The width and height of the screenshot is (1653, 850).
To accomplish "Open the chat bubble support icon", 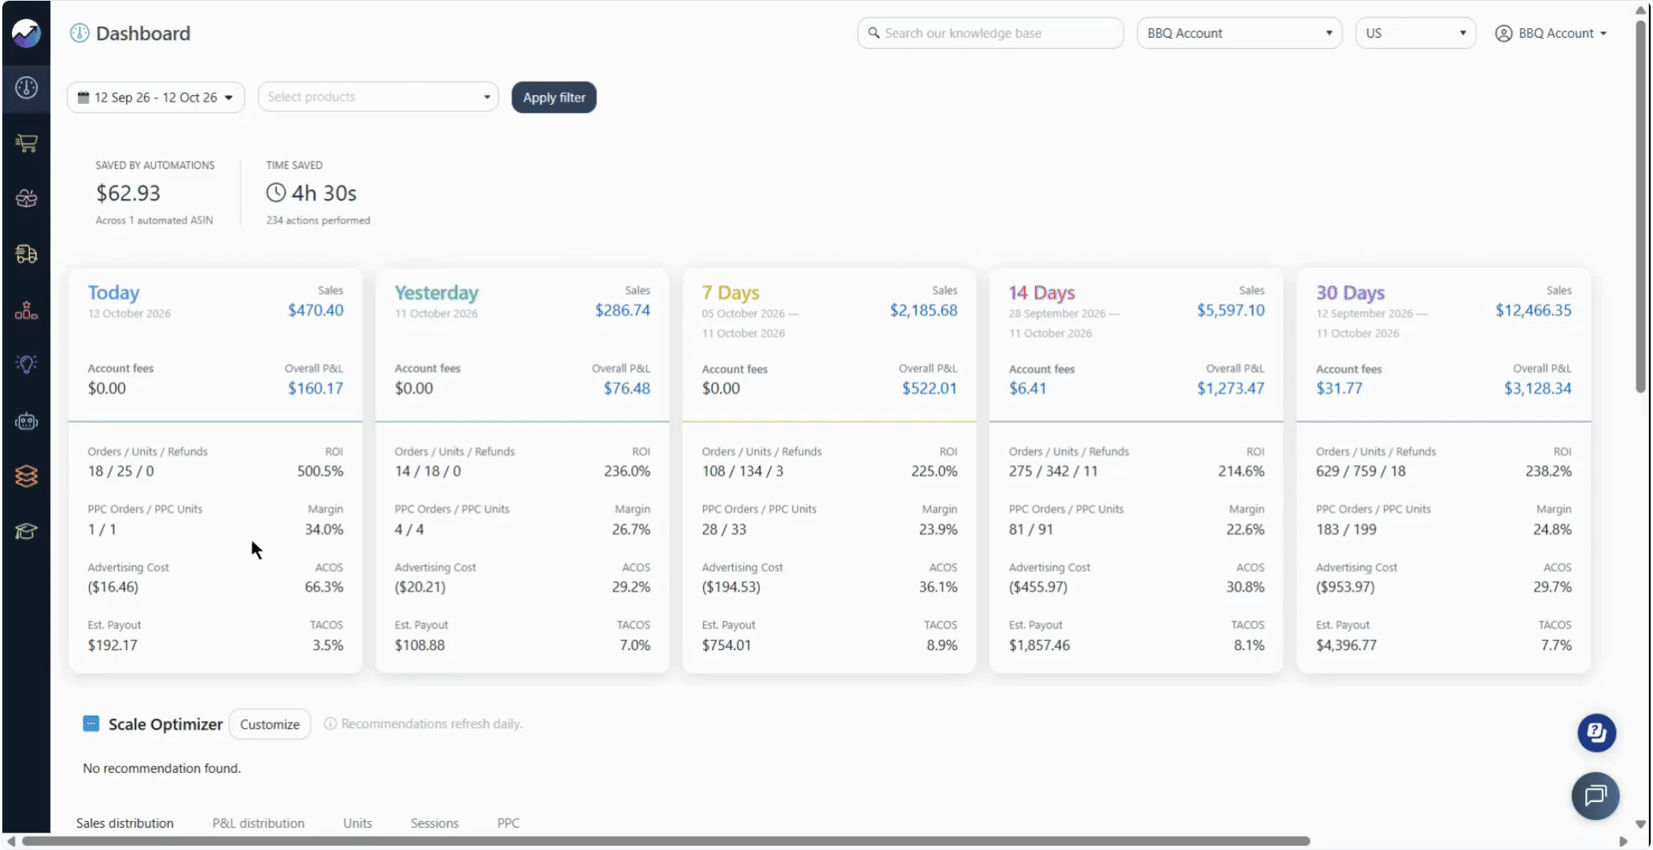I will point(1596,796).
